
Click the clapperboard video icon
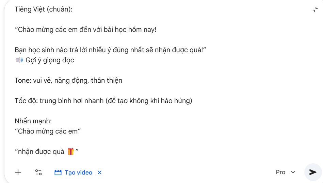coord(58,172)
